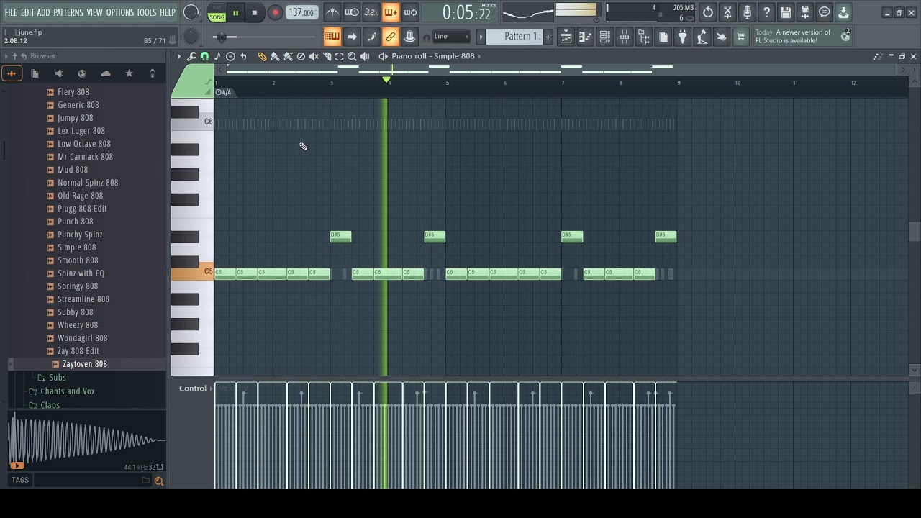Choose the Select tool in piano roll

(340, 56)
